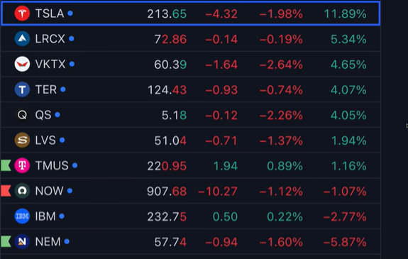Screen dimensions: 408x259
Task: Select the TMUS ticker symbol
Action: click(52, 166)
